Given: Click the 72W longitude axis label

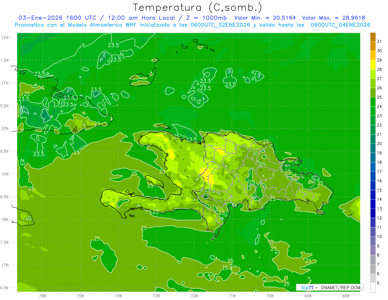Looking at the screenshot, I should (194, 296).
